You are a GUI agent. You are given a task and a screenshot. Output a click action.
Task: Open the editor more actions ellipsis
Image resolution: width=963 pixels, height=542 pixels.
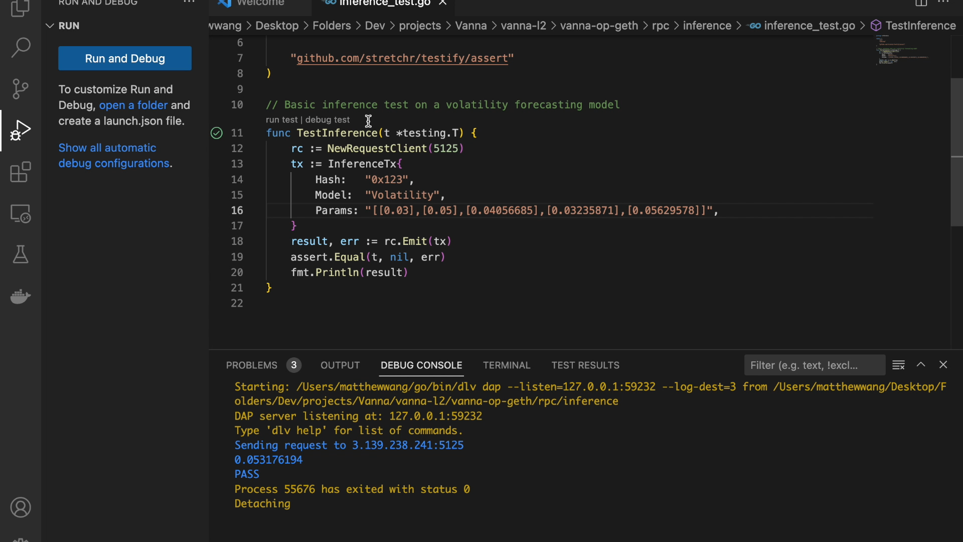[943, 3]
